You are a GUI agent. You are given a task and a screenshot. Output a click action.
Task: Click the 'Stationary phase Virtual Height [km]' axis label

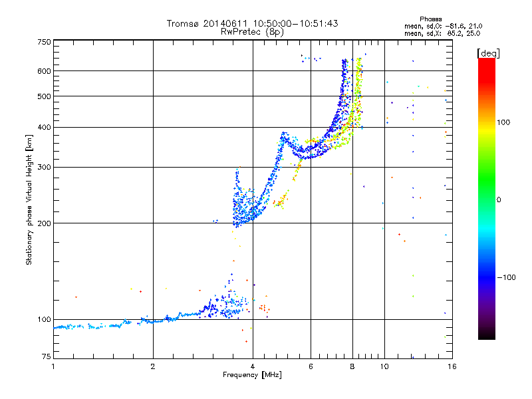tap(29, 199)
